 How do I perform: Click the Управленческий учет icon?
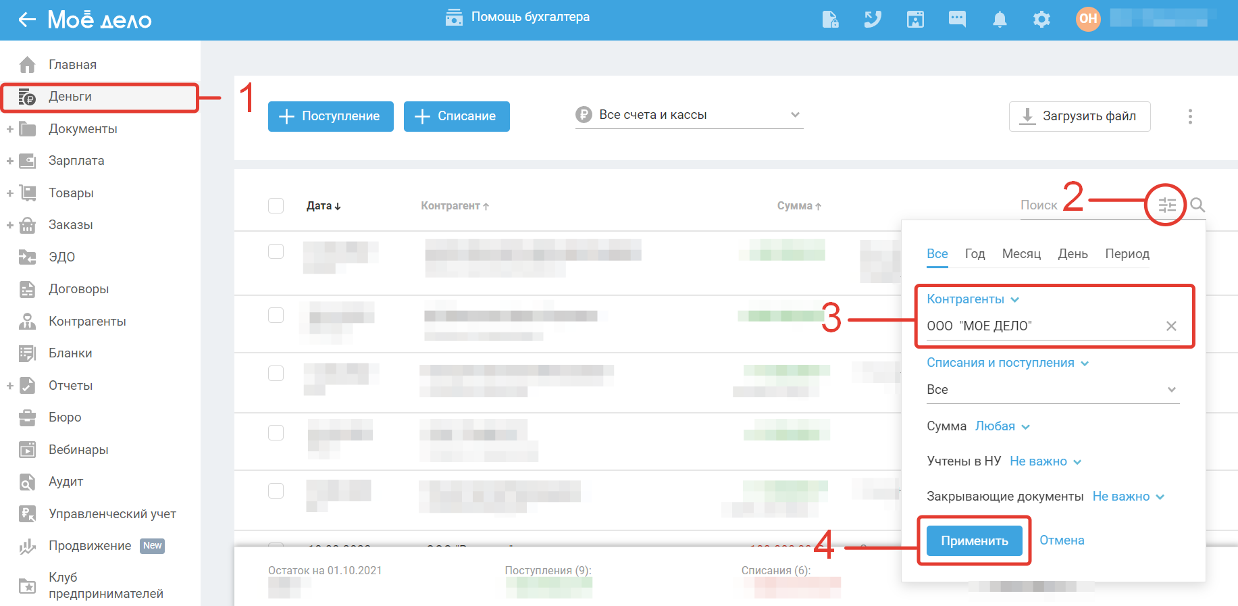[x=28, y=514]
